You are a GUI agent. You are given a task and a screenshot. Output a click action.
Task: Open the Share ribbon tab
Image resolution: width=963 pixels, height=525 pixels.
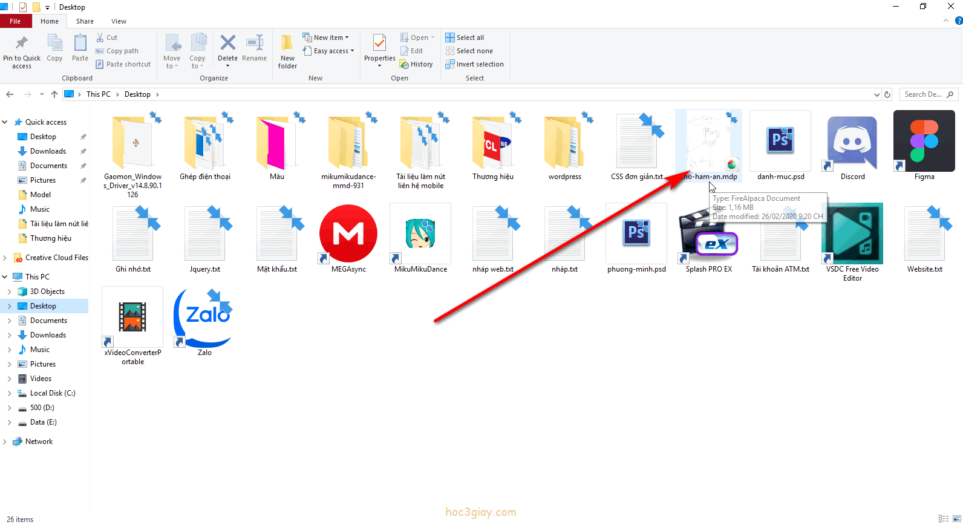tap(85, 21)
